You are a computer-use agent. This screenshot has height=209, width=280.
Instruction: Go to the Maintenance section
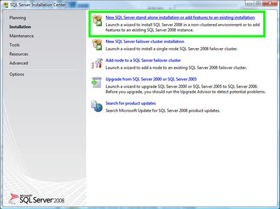21,36
